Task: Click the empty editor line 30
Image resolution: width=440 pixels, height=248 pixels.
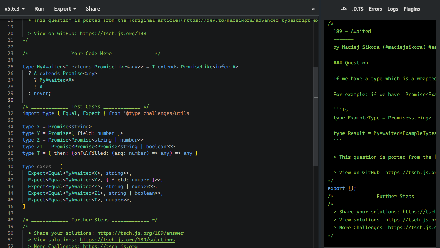Action: point(170,100)
